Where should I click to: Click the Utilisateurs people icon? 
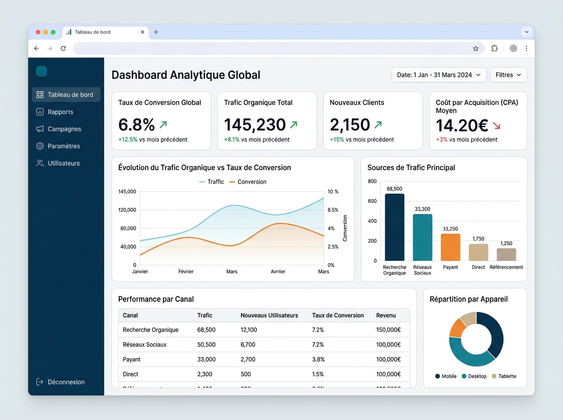coord(40,163)
